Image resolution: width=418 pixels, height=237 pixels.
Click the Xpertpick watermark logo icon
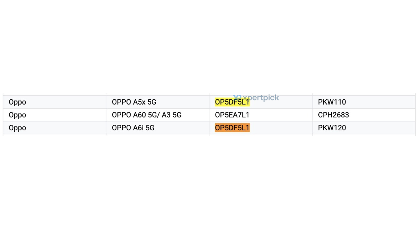click(x=238, y=98)
